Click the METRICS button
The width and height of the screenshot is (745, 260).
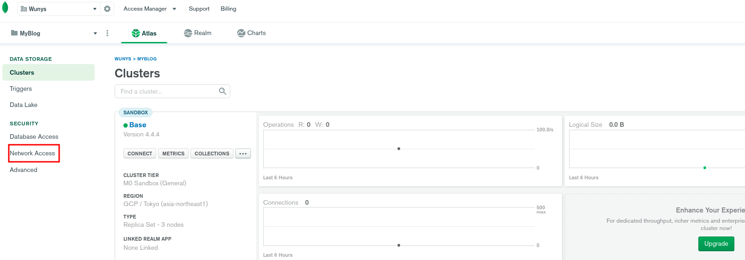coord(173,154)
